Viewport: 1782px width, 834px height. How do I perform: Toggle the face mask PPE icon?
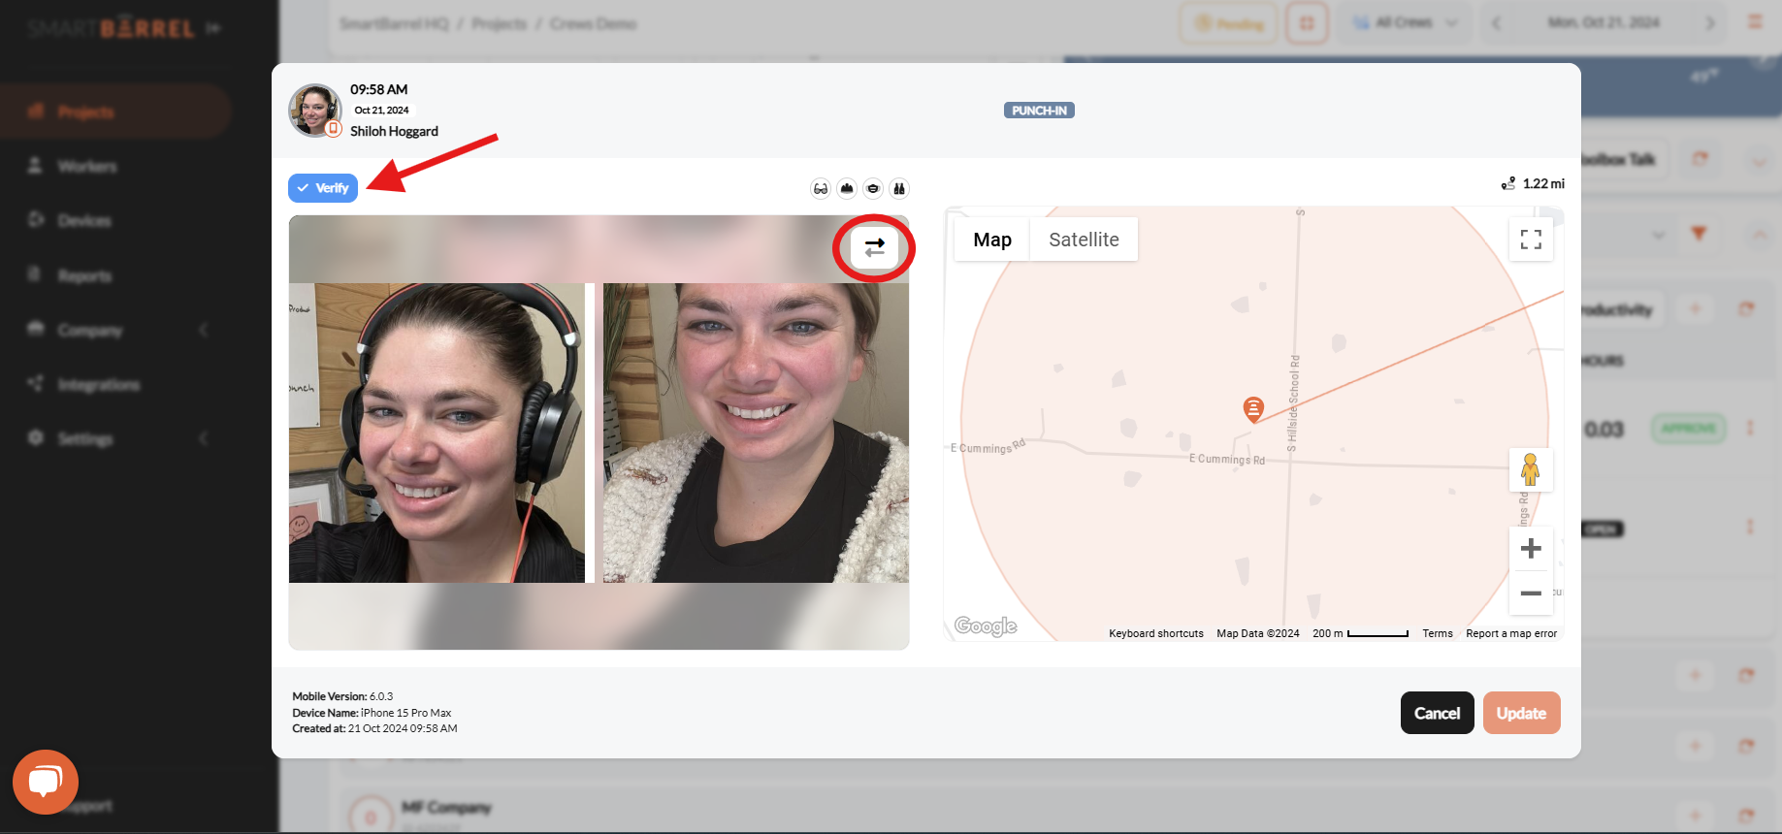click(873, 188)
